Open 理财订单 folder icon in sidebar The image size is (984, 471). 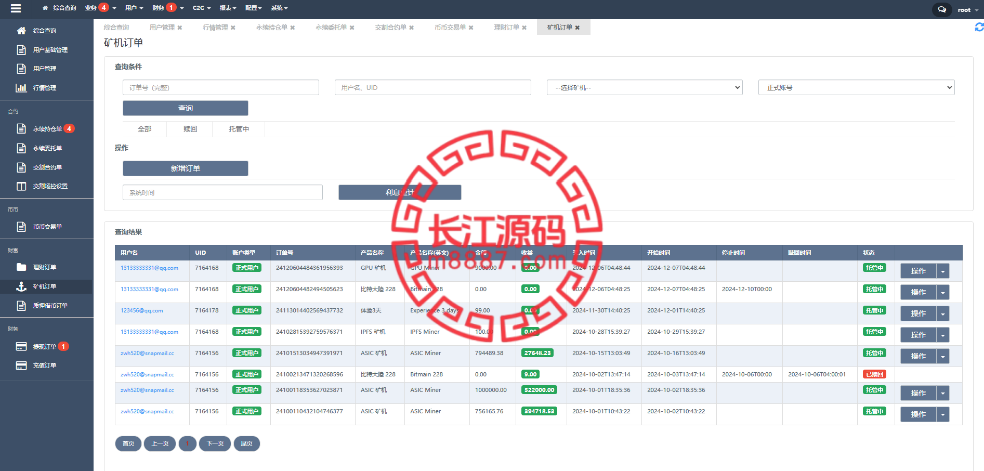21,267
